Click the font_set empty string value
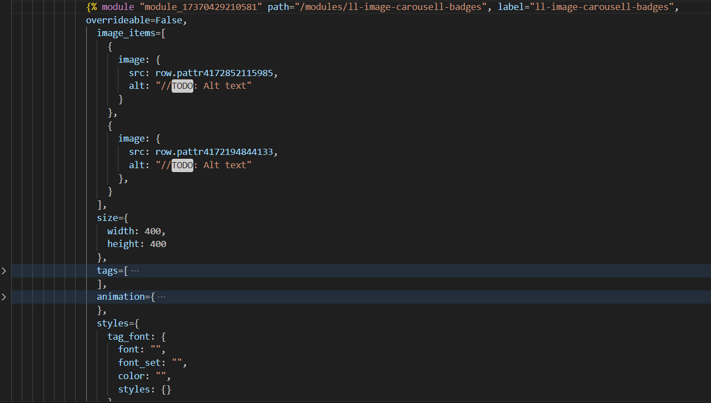Screen dimensions: 711x403 pos(177,362)
